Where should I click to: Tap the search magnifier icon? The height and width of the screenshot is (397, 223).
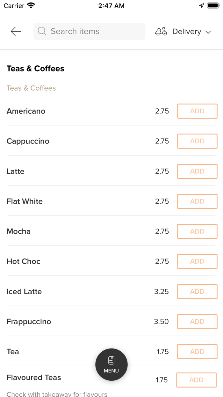tap(42, 31)
